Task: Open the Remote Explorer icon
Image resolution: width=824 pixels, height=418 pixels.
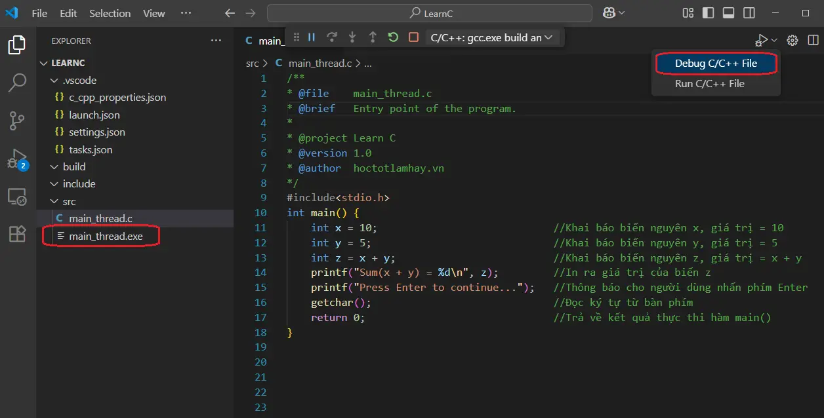Action: click(x=17, y=197)
